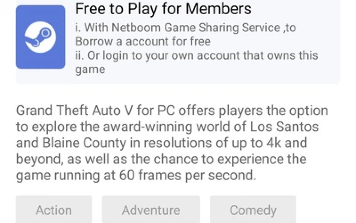Click the word 'beyond' in the description
Screen dimensions: 356x223
pyautogui.click(x=38, y=159)
